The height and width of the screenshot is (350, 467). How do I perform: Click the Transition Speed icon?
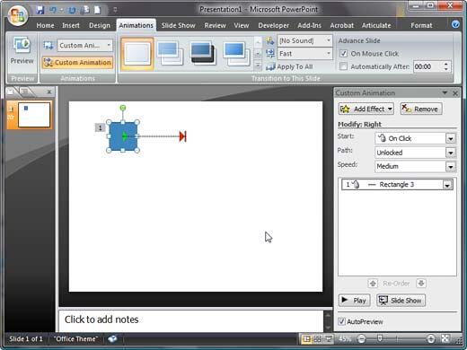[x=270, y=54]
